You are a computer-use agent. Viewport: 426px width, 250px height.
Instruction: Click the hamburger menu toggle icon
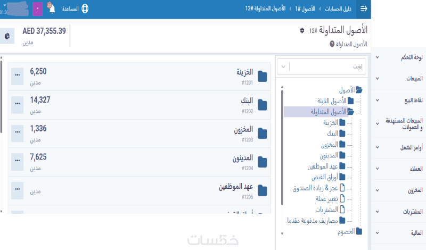[364, 9]
